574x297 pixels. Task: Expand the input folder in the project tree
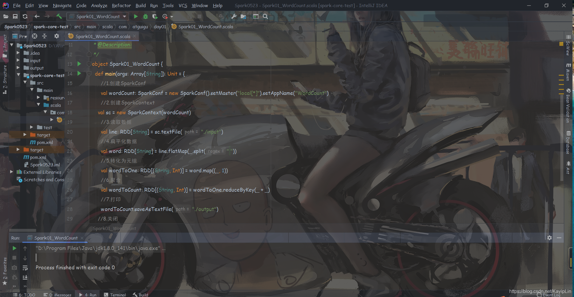(18, 60)
